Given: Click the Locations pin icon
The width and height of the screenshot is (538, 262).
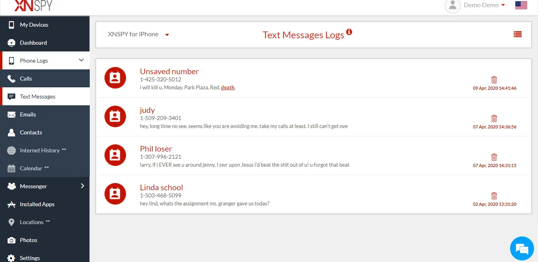Looking at the screenshot, I should tap(12, 222).
